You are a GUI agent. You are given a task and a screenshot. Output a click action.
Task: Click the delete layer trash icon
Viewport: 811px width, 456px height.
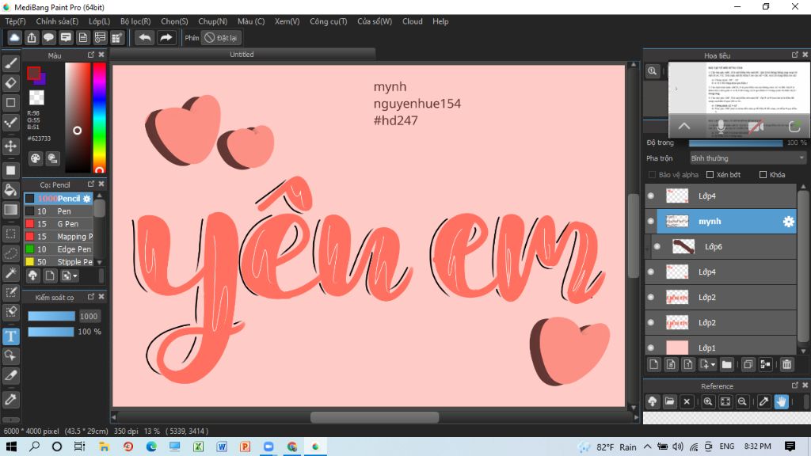coord(786,364)
